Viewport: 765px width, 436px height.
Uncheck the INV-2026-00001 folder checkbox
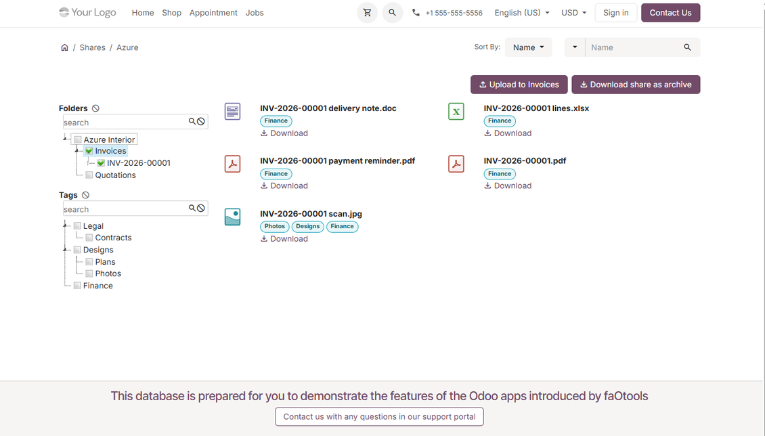(101, 163)
